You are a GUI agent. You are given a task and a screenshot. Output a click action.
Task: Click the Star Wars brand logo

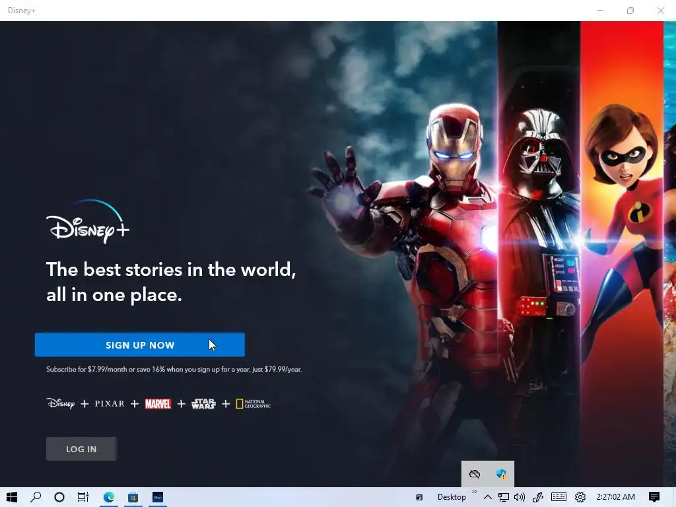tap(203, 404)
